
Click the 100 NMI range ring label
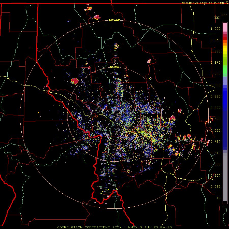(114, 20)
